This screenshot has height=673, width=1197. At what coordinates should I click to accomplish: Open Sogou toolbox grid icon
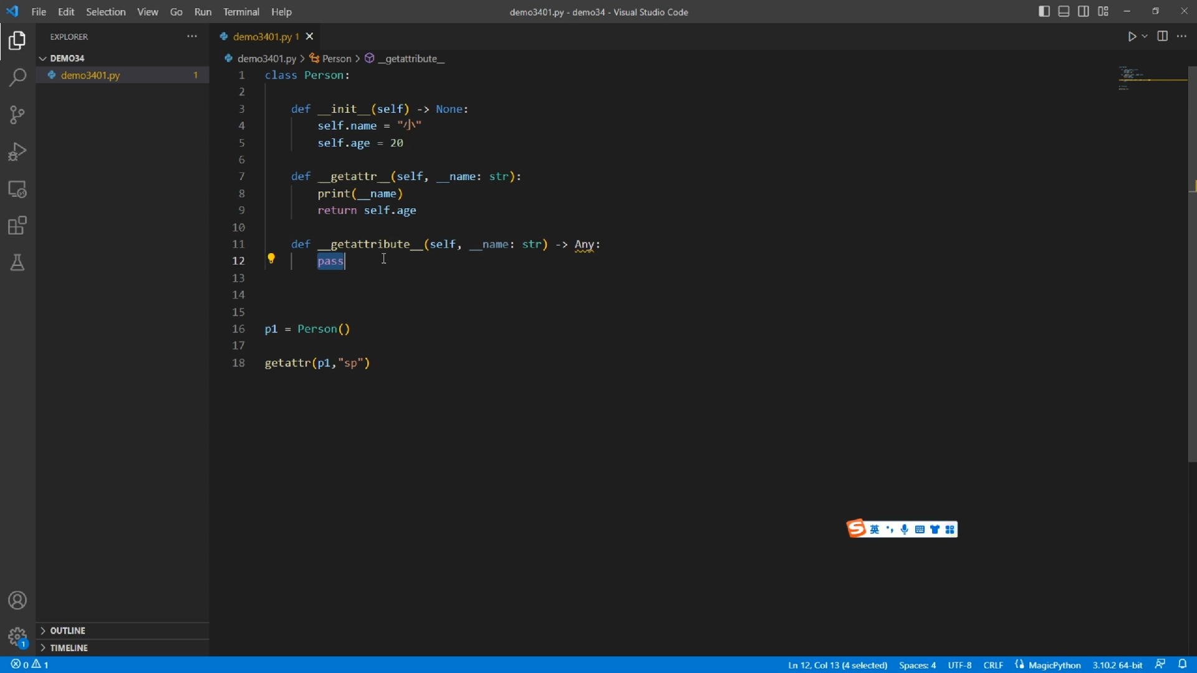click(x=949, y=530)
